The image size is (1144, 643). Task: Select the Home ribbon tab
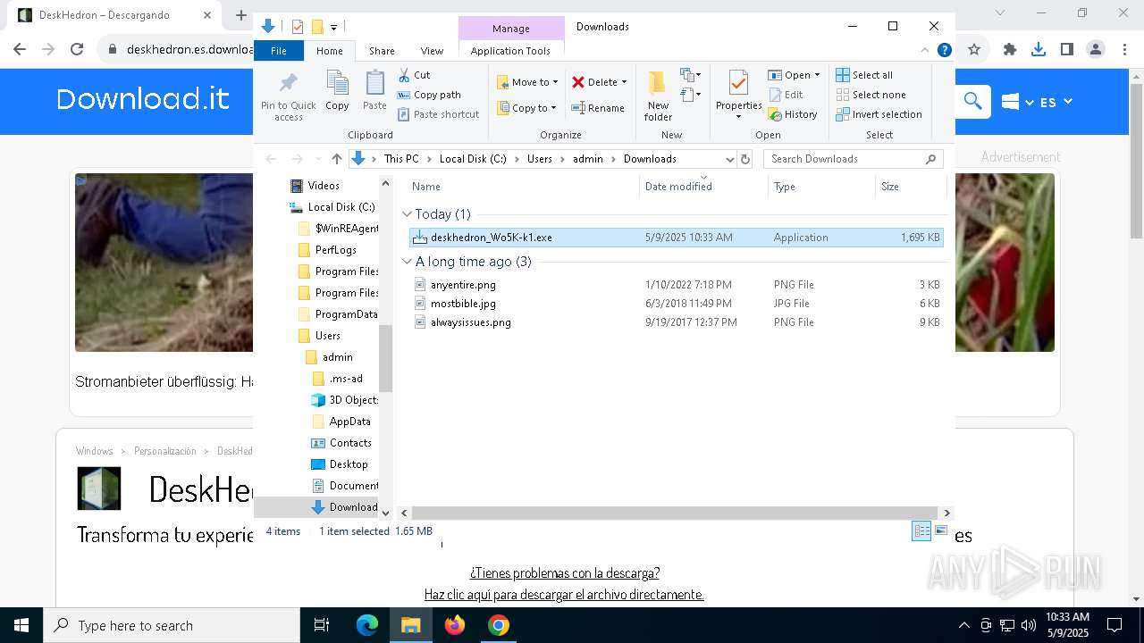[x=329, y=51]
